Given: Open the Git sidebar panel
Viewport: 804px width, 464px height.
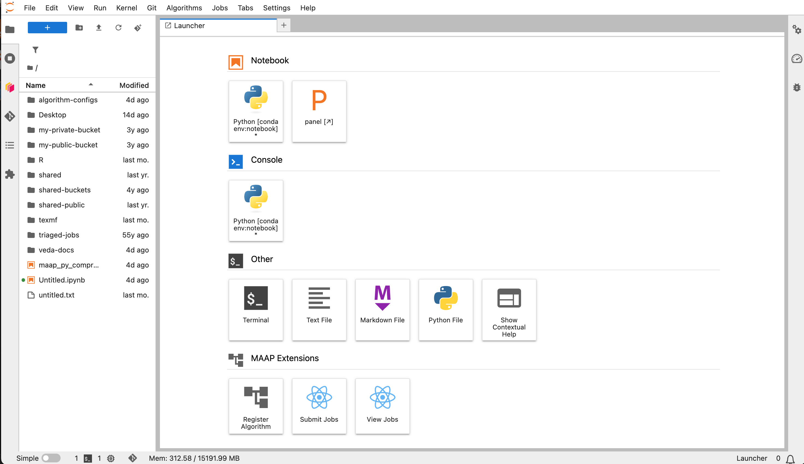Looking at the screenshot, I should pos(10,116).
